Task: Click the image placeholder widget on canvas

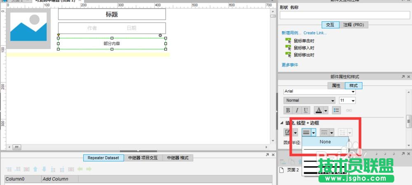Action: (x=28, y=28)
